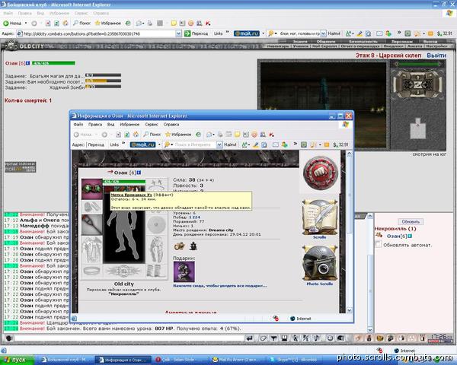Click the Home icon in main browser toolbar
Screen dimensions: 457x365
coord(66,24)
